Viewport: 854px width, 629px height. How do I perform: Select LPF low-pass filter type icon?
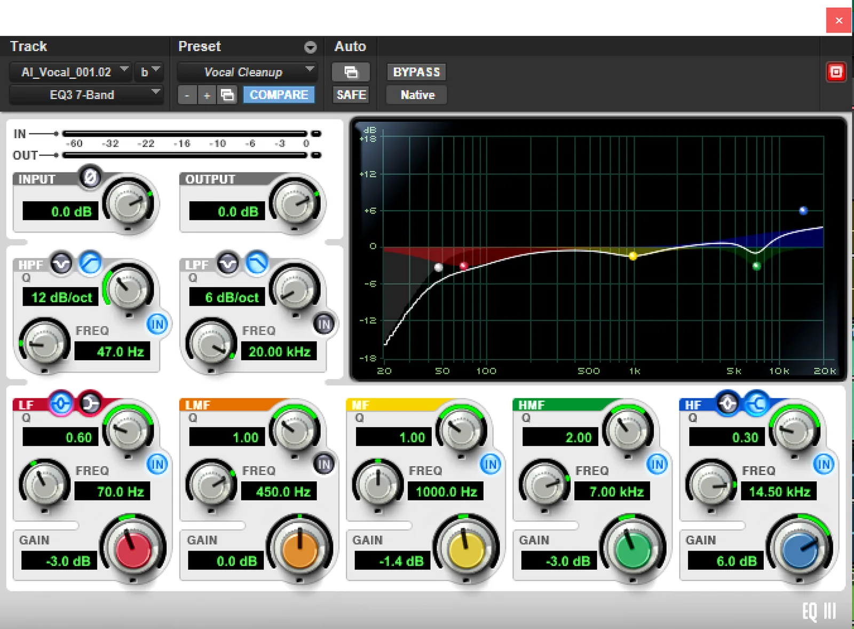257,263
